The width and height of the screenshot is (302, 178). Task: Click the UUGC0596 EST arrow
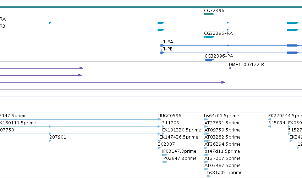pos(159,119)
